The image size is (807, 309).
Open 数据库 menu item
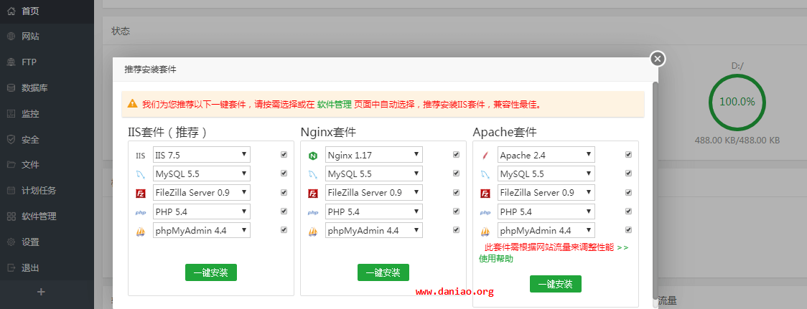tap(47, 88)
